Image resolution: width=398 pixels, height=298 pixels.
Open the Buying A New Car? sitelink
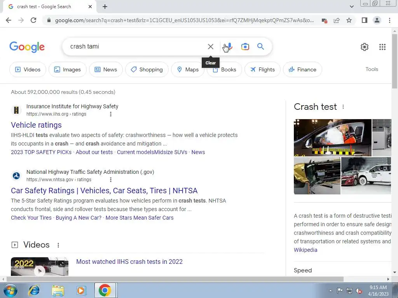click(79, 218)
